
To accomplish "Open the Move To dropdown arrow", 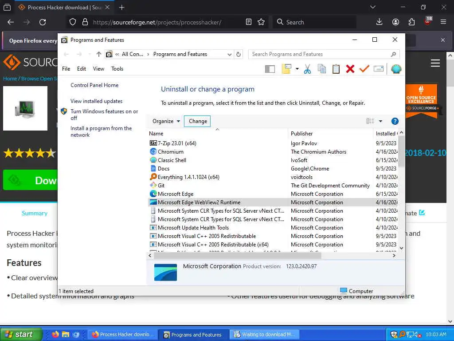I will [297, 69].
